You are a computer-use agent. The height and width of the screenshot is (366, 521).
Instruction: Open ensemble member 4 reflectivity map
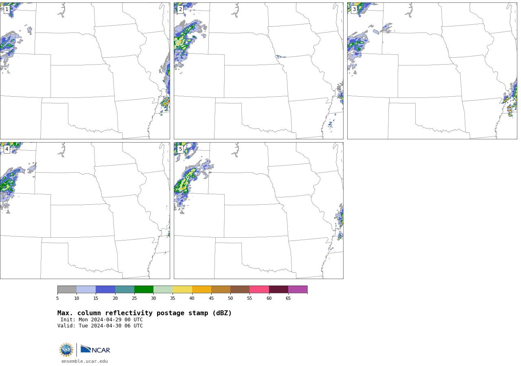point(85,210)
